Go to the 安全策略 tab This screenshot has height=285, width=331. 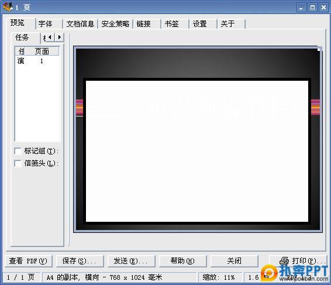click(115, 23)
